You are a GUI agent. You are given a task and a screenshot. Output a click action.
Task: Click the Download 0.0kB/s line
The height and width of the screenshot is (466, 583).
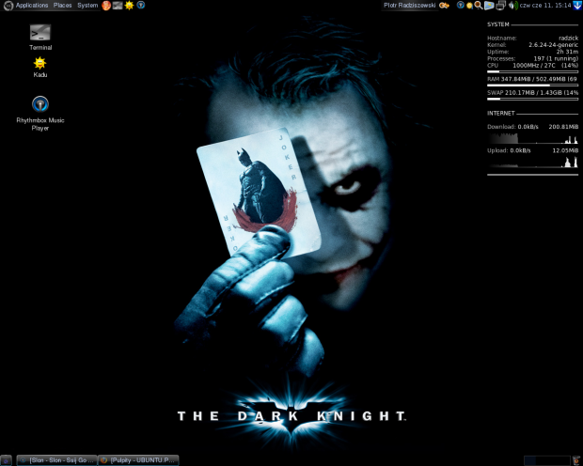[532, 127]
